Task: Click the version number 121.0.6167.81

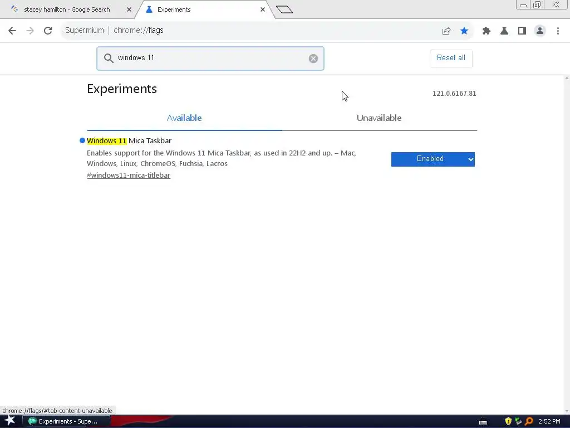Action: point(454,94)
